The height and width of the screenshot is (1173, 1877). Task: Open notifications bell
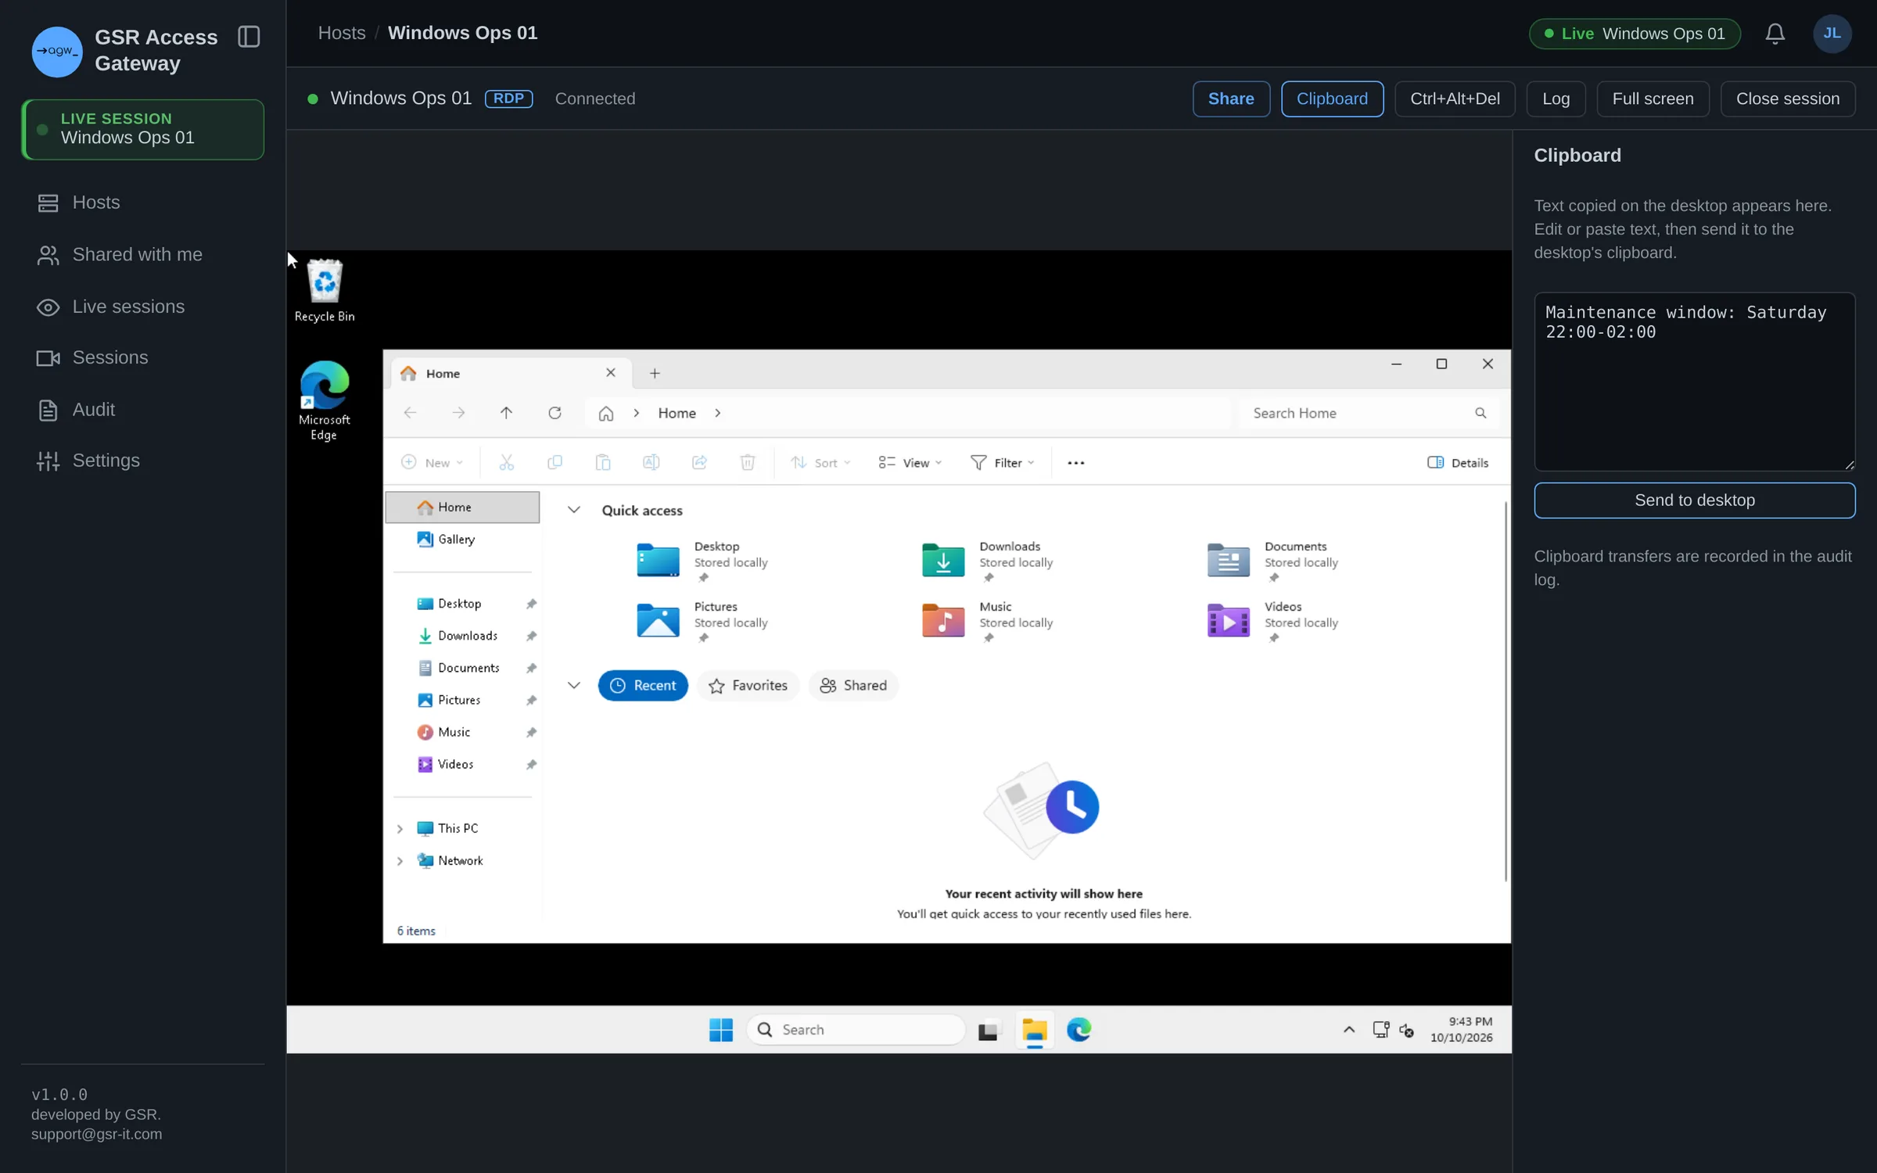[1775, 34]
